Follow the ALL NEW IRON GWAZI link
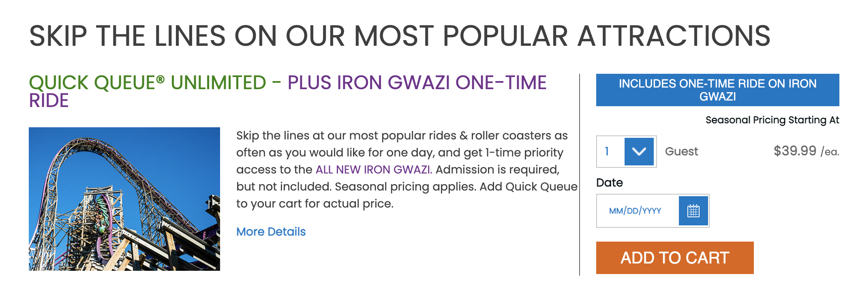This screenshot has width=856, height=287. point(374,169)
